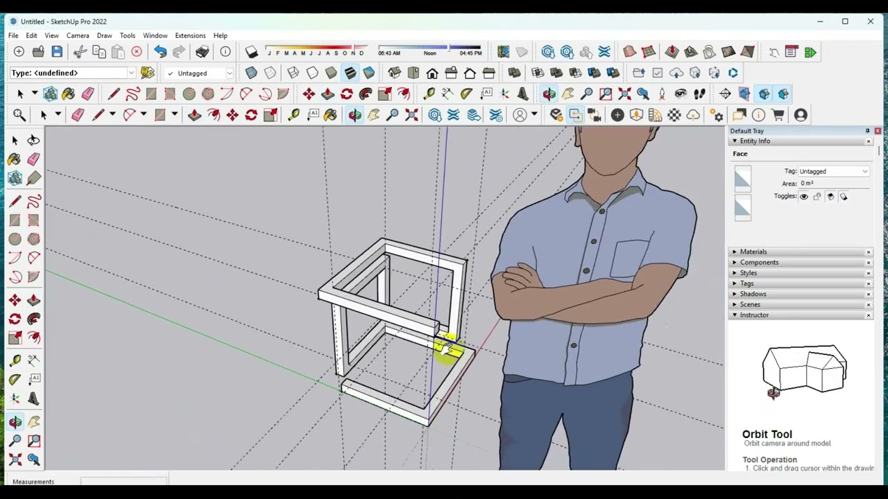The height and width of the screenshot is (499, 888).
Task: Close the Scenes panel with its X
Action: [869, 305]
